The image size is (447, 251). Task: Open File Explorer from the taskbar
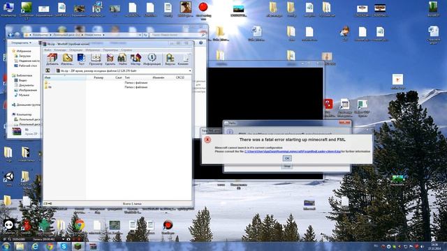20,246
